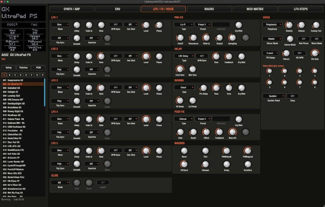Switch to the LFO STEPS tab
Viewport: 325px width, 207px height.
301,9
